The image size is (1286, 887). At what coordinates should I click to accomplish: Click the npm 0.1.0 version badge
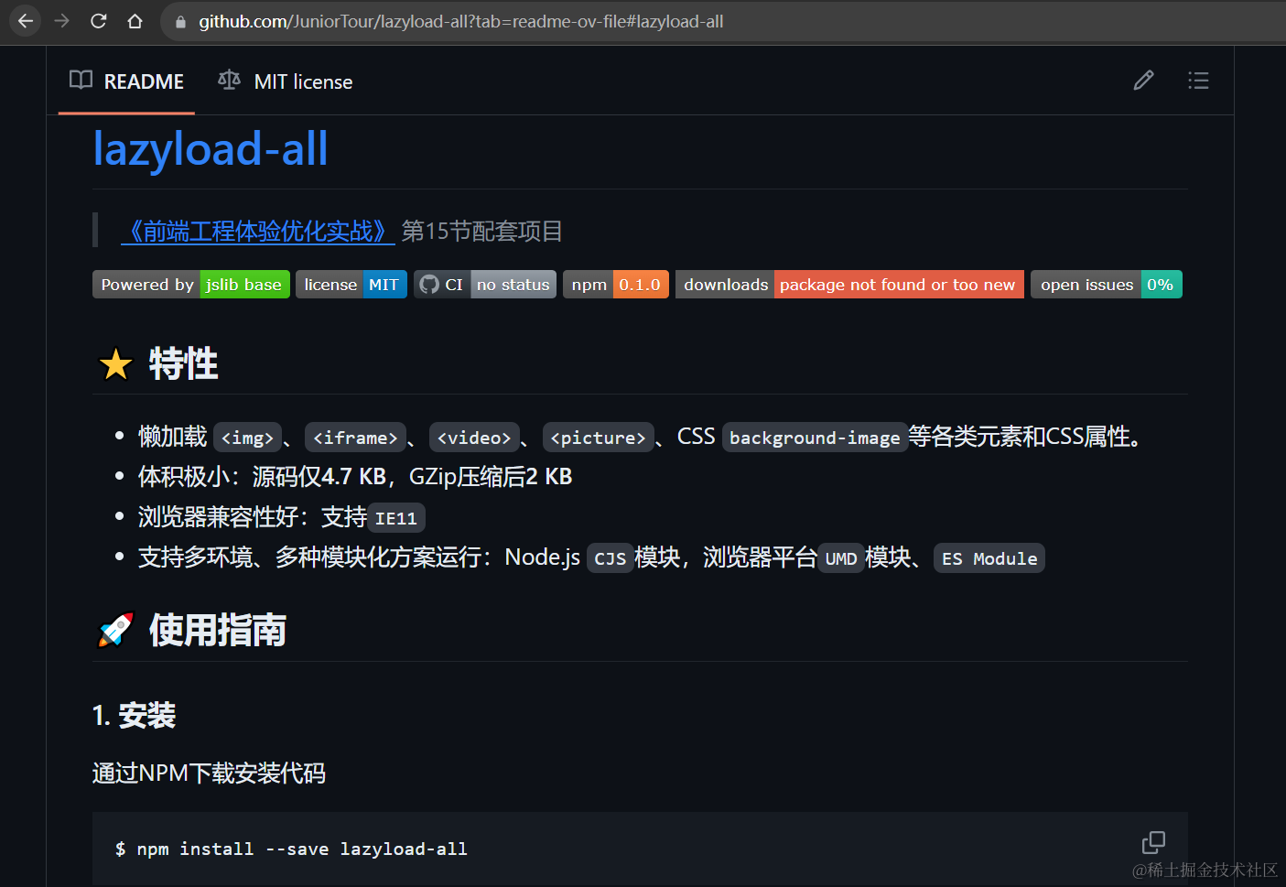(x=615, y=285)
